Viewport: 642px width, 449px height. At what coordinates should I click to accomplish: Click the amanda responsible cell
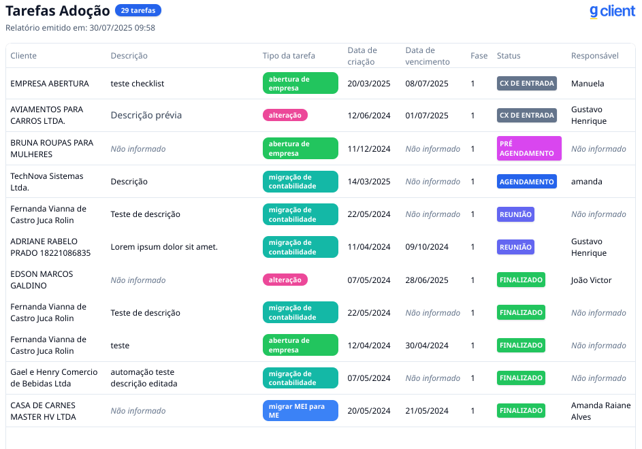click(587, 182)
